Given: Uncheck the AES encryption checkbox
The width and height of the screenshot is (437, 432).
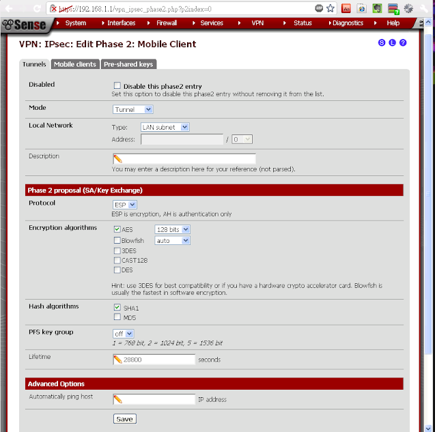Looking at the screenshot, I should coord(117,229).
